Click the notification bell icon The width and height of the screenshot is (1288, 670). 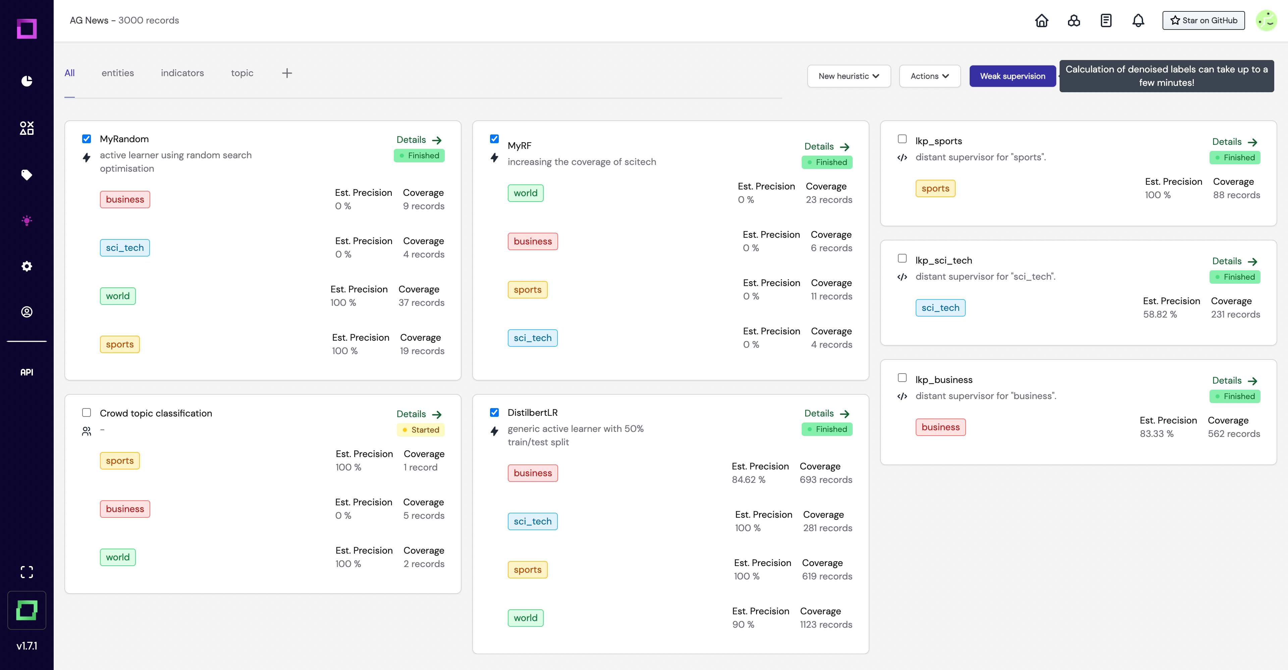coord(1138,20)
